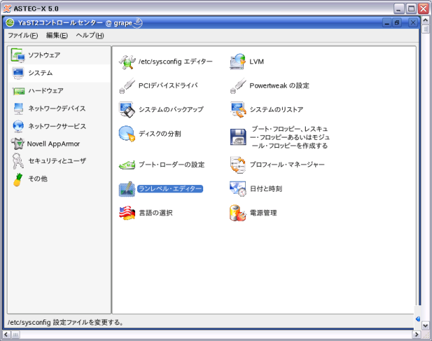432x341 pixels.
Task: Click the 言語の選択 flag icon
Action: point(127,213)
